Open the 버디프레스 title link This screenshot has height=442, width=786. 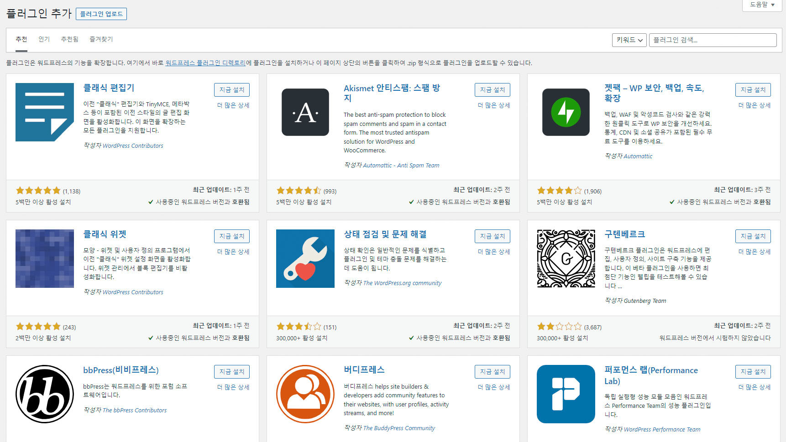click(x=364, y=370)
